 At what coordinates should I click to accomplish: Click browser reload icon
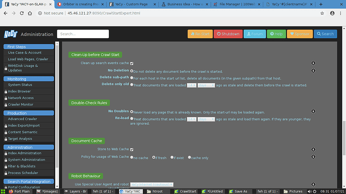pyautogui.click(x=22, y=13)
